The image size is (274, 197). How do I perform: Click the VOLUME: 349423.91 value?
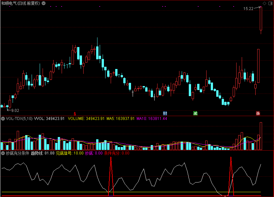(x=86, y=119)
